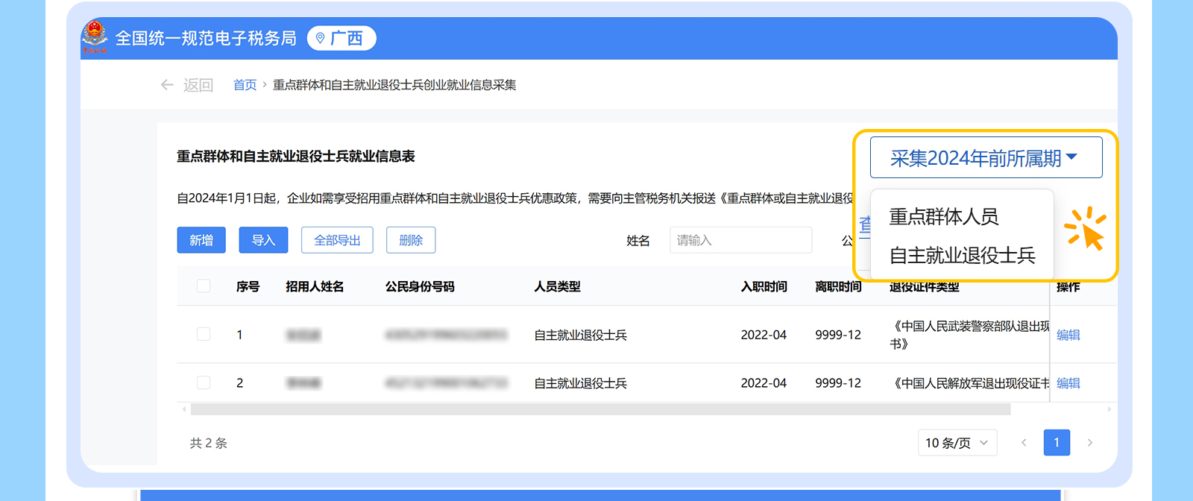Click the tax bureau emblem logo
The height and width of the screenshot is (501, 1193).
pos(95,37)
